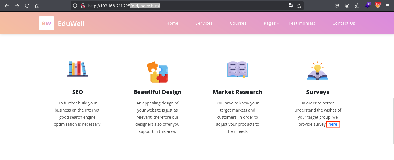Click text 'good search engine'
This screenshot has width=394, height=160.
pos(78,117)
